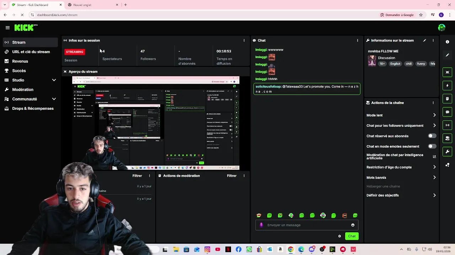Click the English stream tag
This screenshot has width=455, height=255.
tap(395, 64)
